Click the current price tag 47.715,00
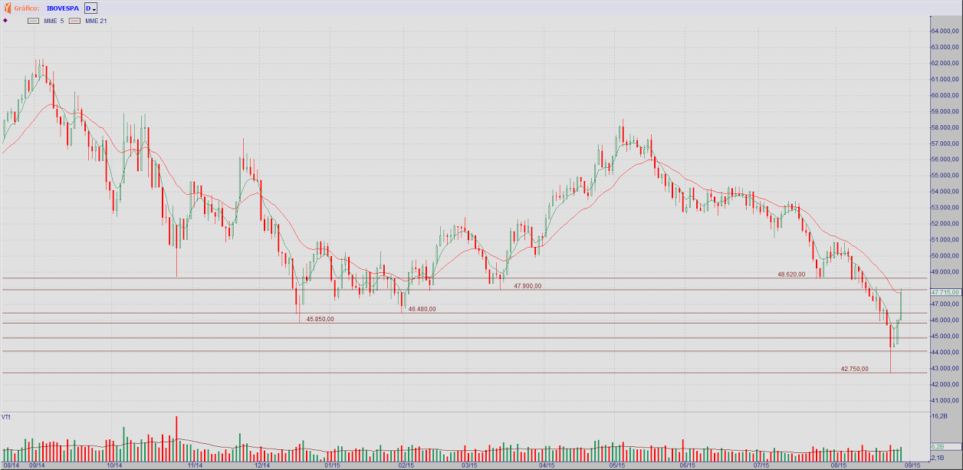This screenshot has height=470, width=963. click(x=945, y=292)
